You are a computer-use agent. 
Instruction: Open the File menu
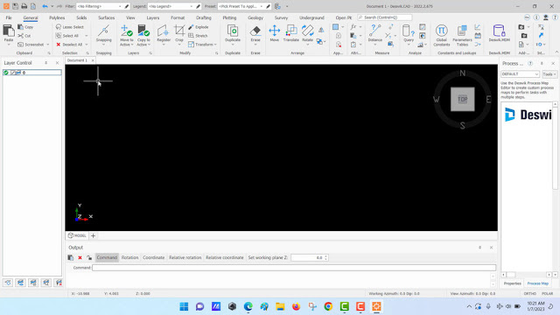9,17
